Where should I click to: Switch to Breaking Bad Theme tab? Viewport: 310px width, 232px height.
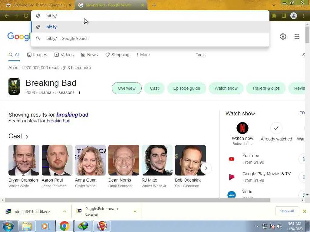tap(38, 5)
